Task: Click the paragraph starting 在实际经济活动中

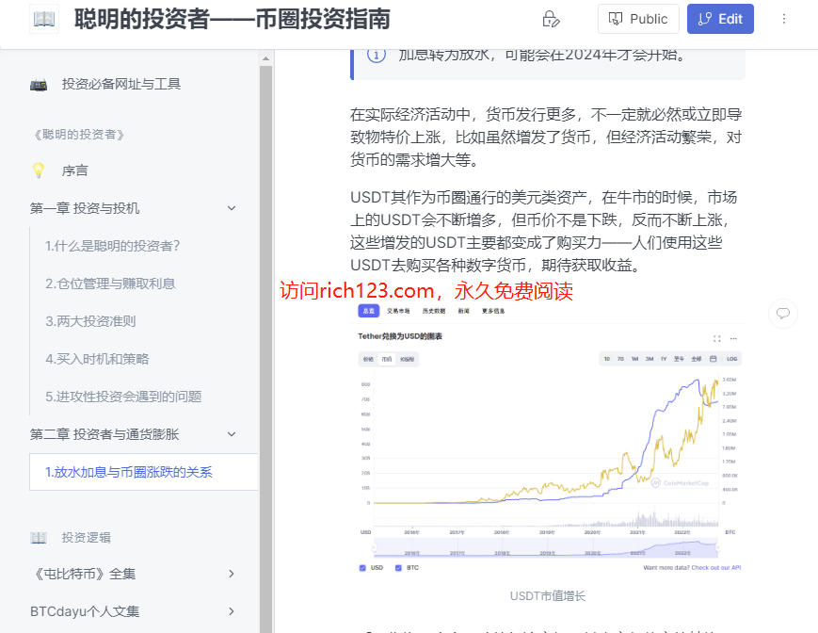Action: tap(546, 137)
